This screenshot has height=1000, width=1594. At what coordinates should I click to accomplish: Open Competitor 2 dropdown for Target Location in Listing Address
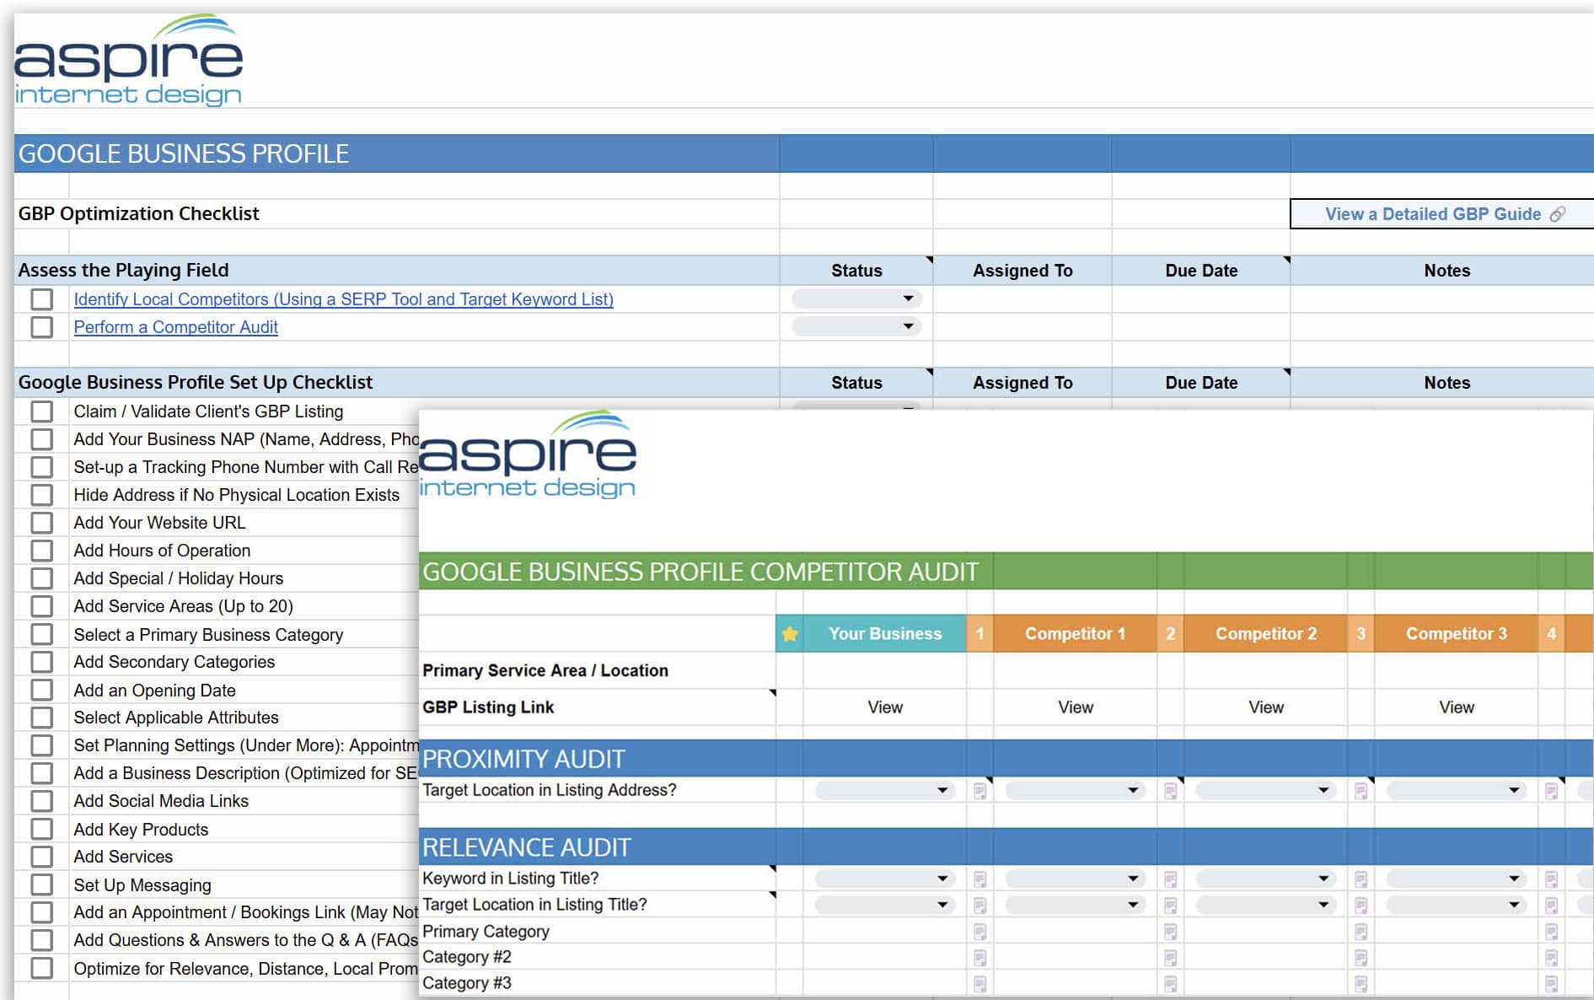click(x=1265, y=790)
